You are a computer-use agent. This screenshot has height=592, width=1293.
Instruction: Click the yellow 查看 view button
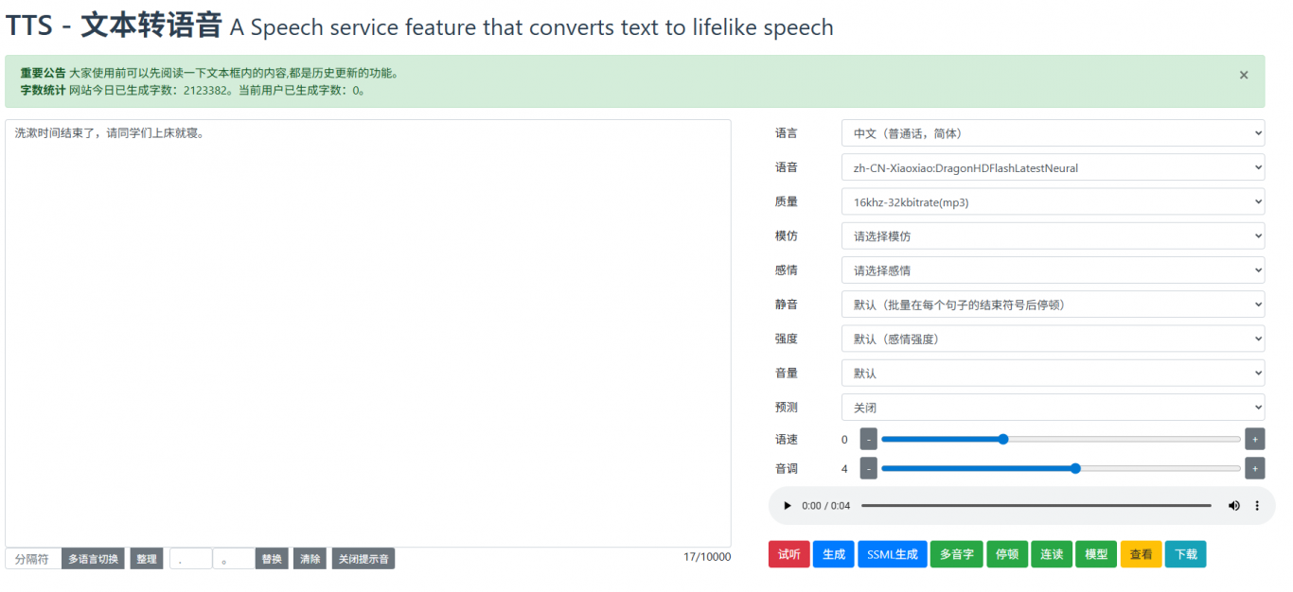click(x=1141, y=554)
